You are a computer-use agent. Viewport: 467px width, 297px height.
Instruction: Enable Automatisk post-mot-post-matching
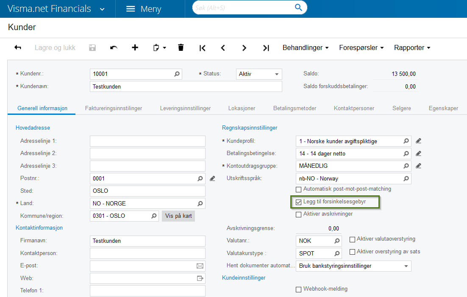click(x=299, y=189)
